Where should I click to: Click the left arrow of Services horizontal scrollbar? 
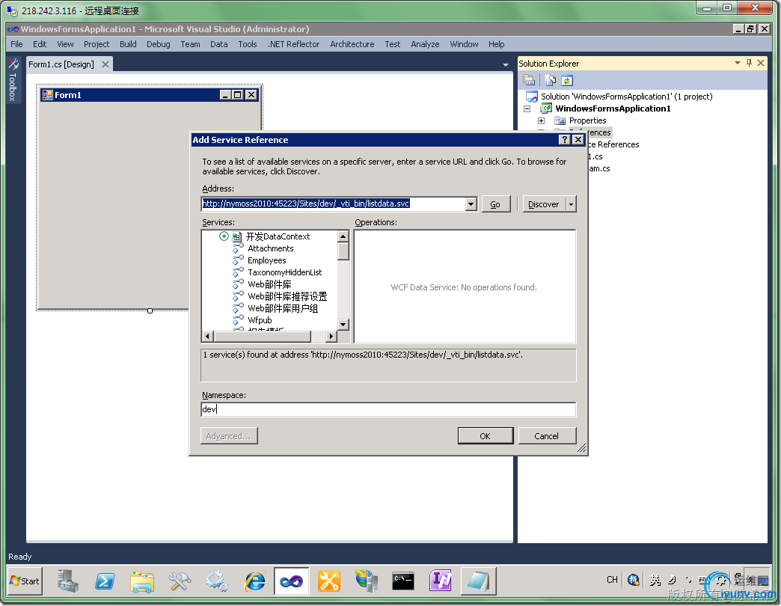pos(208,336)
